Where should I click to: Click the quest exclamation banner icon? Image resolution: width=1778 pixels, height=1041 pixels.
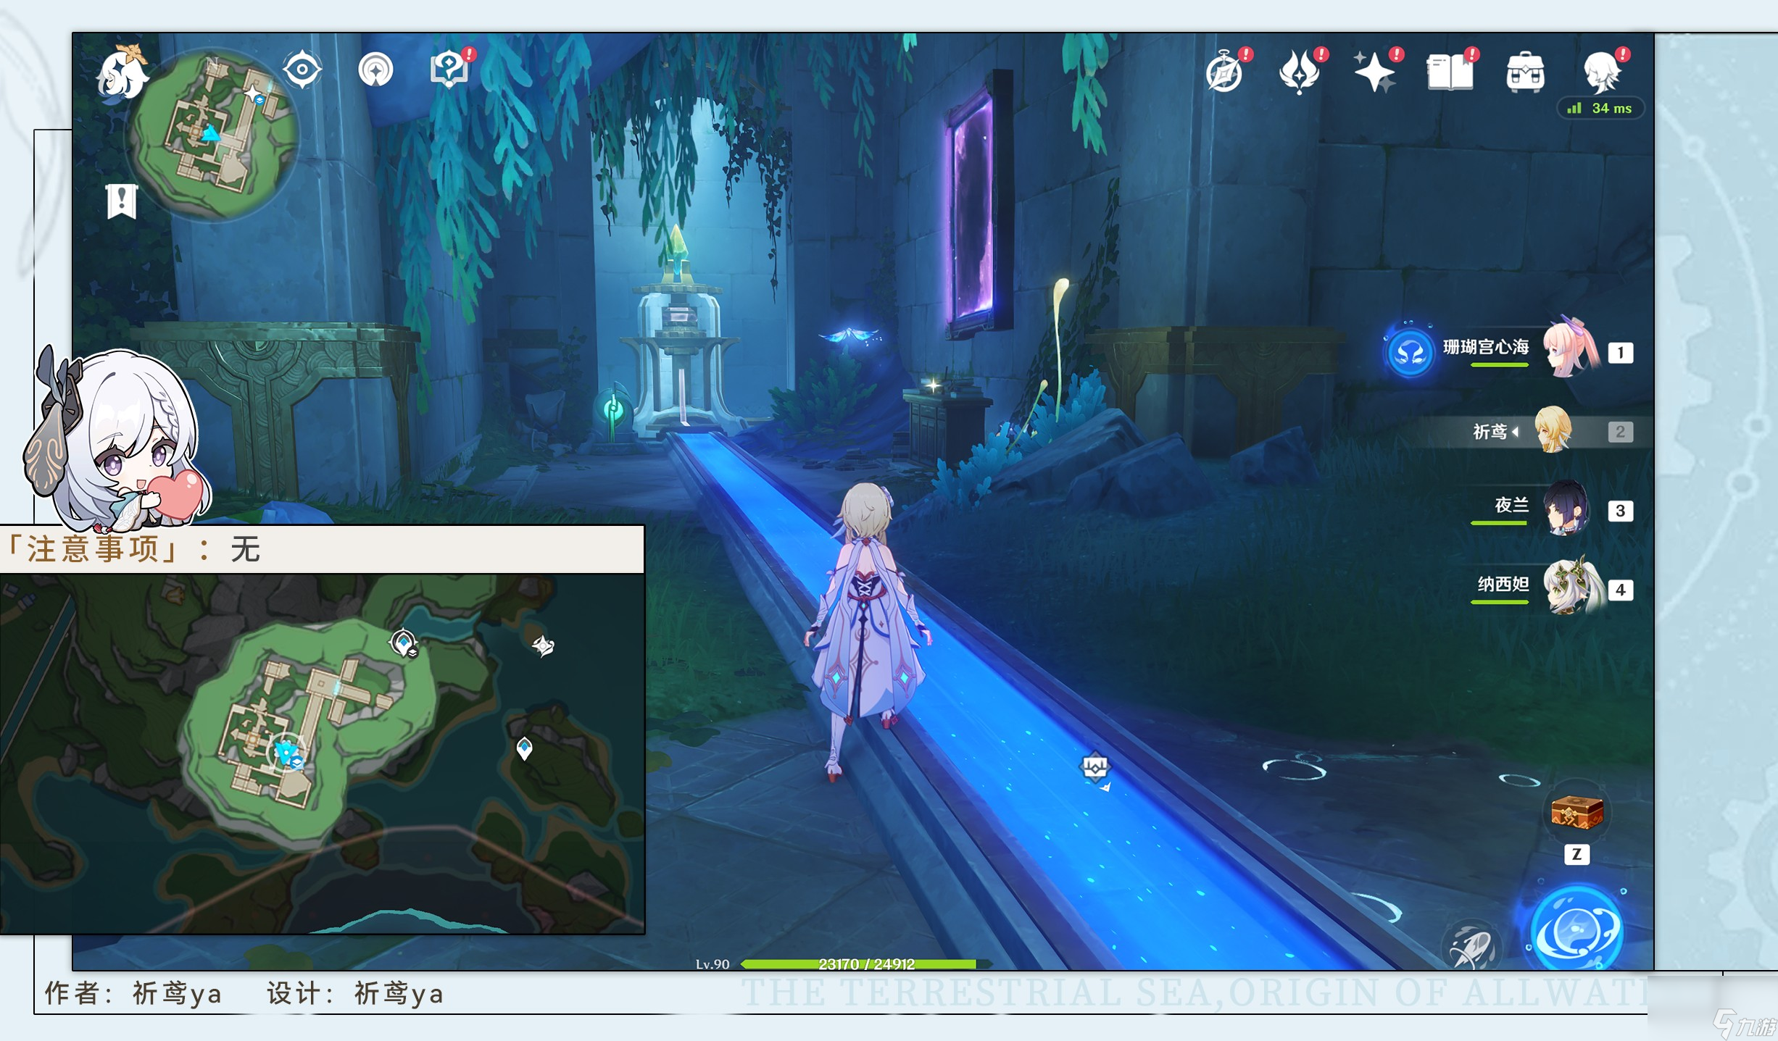122,201
